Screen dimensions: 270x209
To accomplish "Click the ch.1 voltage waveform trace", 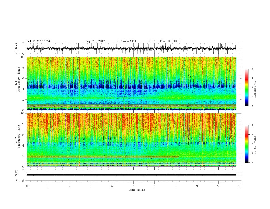I will (x=131, y=48).
